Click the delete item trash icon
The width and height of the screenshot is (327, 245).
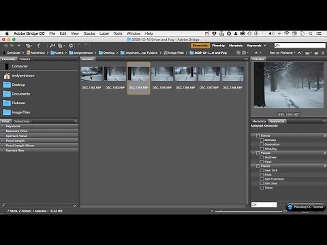(323, 53)
